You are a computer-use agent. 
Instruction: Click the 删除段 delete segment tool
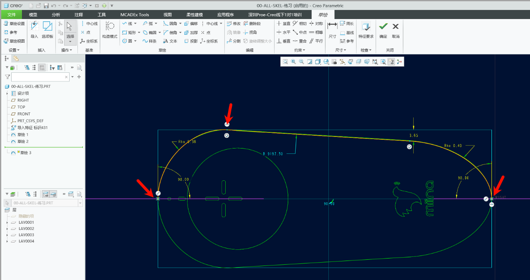[x=252, y=24]
